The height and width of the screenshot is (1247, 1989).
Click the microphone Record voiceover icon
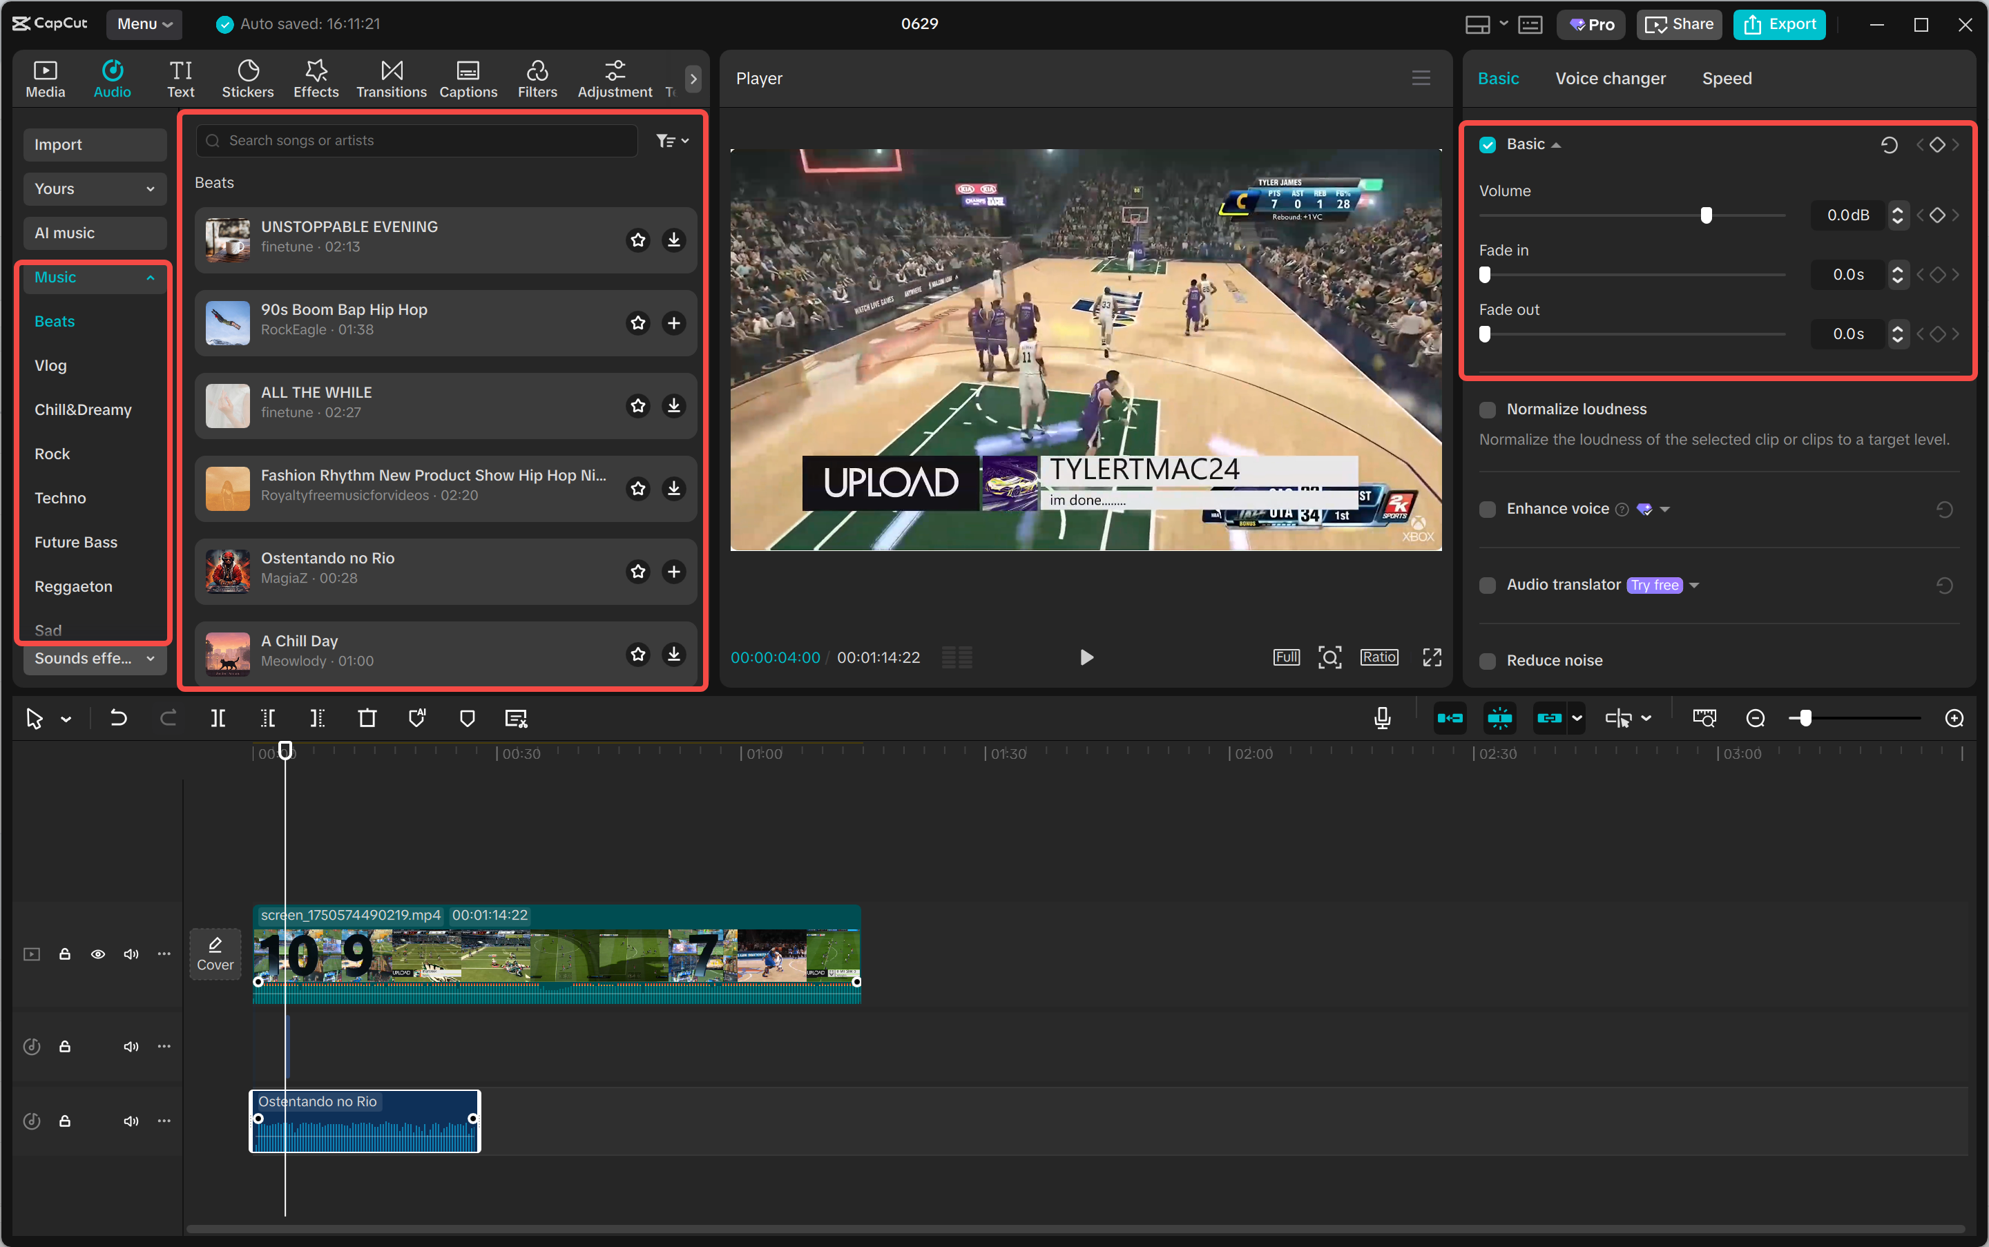[x=1383, y=718]
